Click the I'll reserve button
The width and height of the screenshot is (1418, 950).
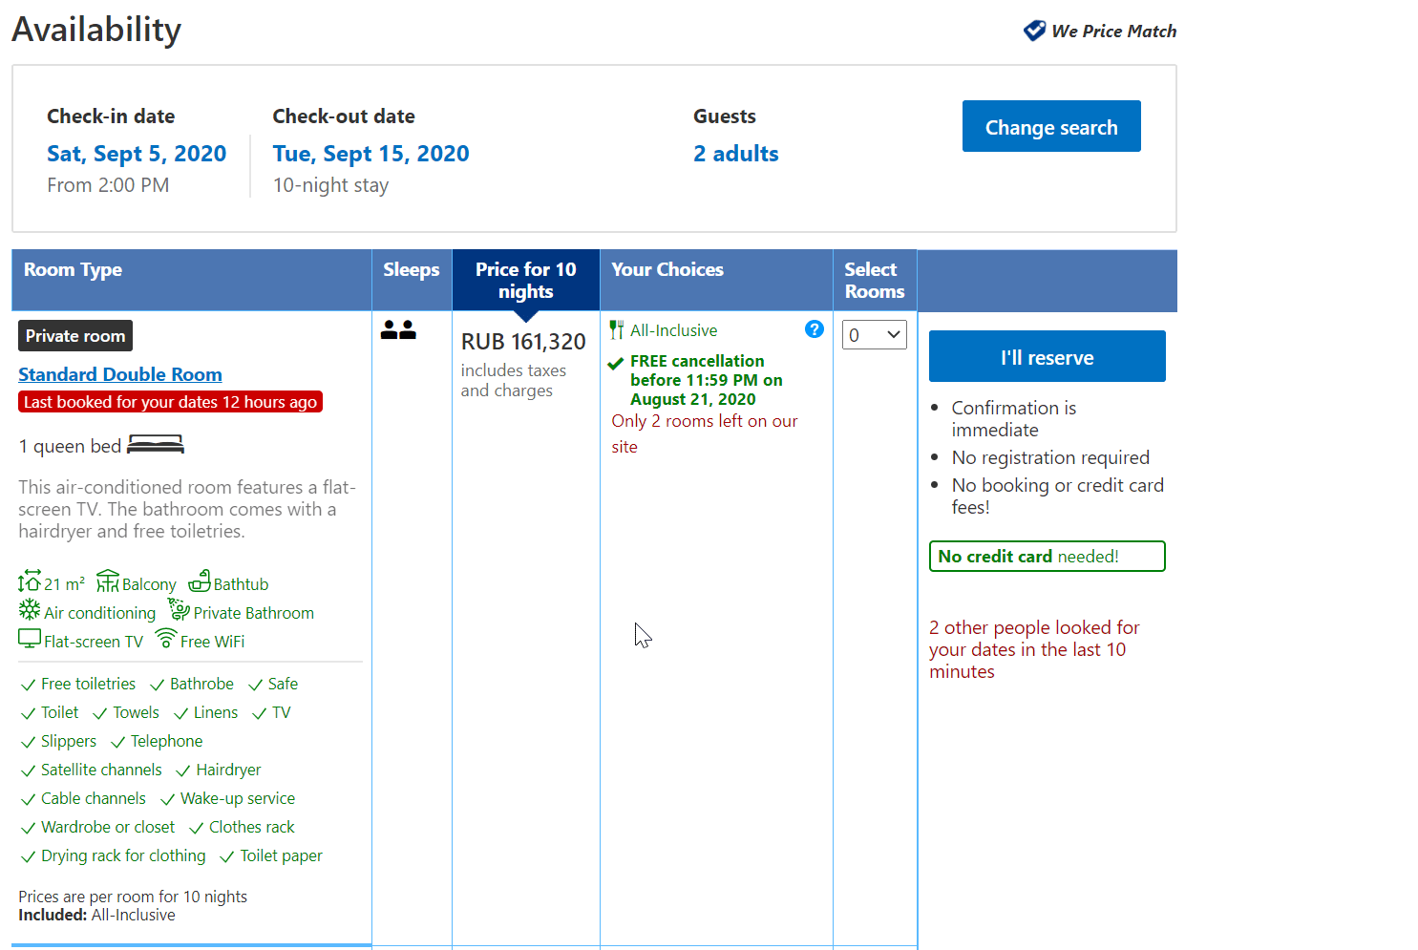[1048, 356]
